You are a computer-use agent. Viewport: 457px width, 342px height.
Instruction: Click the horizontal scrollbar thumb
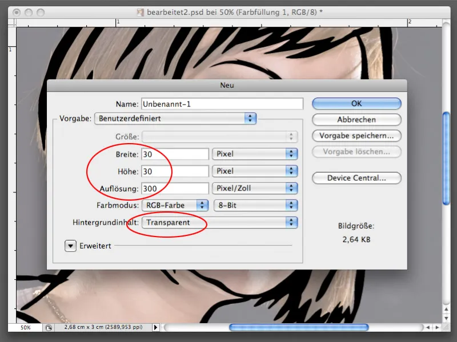(299, 328)
